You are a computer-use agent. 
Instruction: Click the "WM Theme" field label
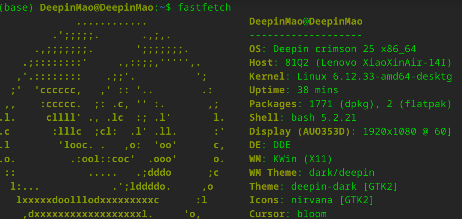click(x=273, y=172)
